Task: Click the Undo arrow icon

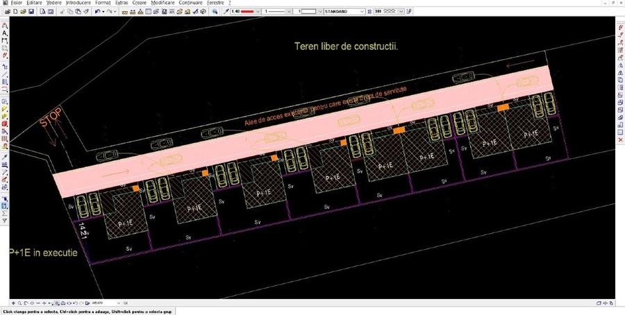Action: tap(98, 12)
